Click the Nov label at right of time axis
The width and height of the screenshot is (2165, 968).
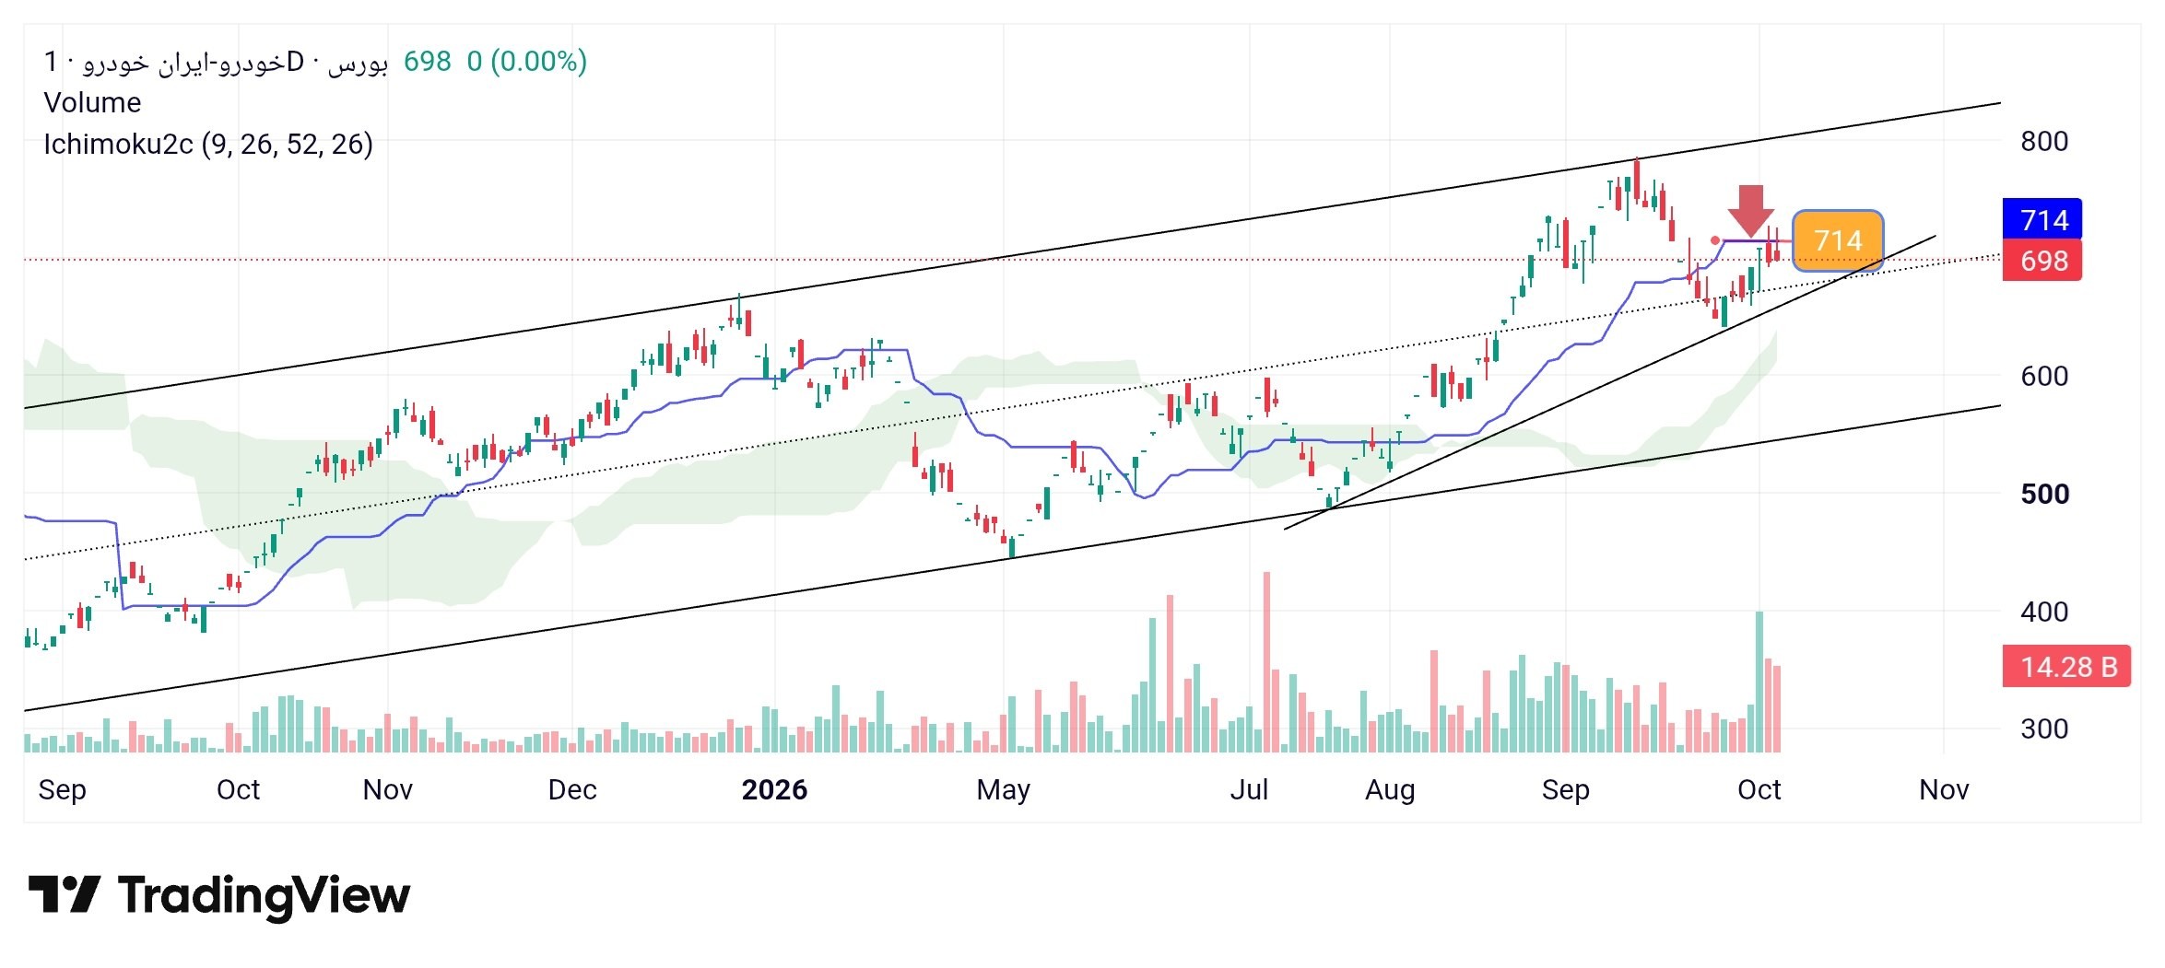coord(1944,789)
